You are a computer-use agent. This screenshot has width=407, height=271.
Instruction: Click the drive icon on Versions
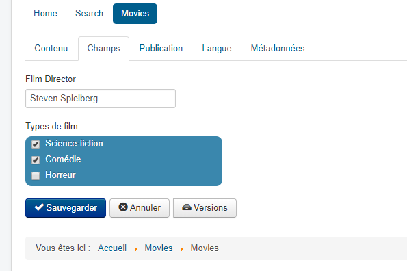coord(187,207)
